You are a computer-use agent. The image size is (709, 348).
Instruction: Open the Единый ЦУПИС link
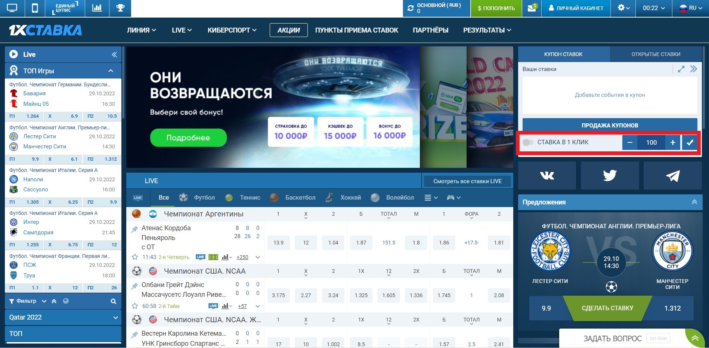click(65, 8)
